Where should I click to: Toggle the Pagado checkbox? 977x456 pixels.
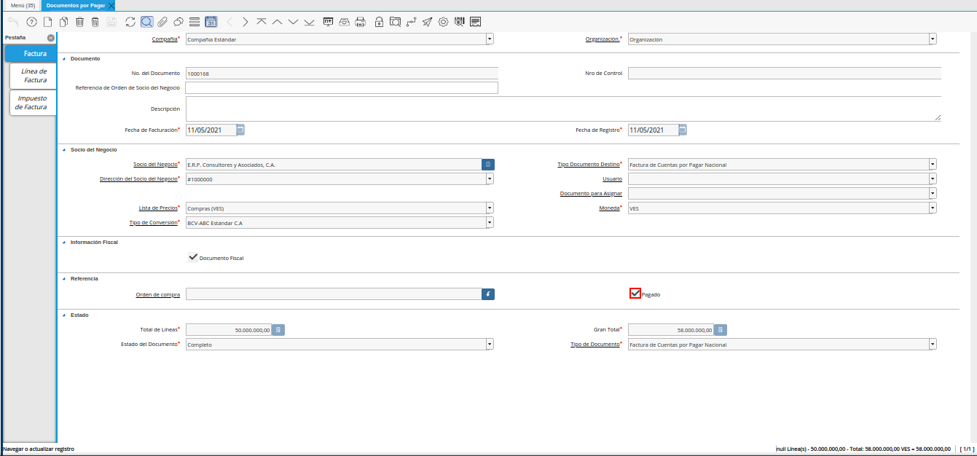635,294
